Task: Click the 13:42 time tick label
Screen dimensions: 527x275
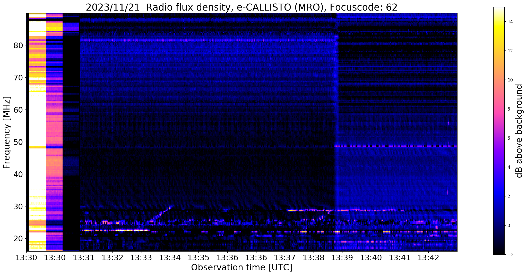Action: click(428, 258)
